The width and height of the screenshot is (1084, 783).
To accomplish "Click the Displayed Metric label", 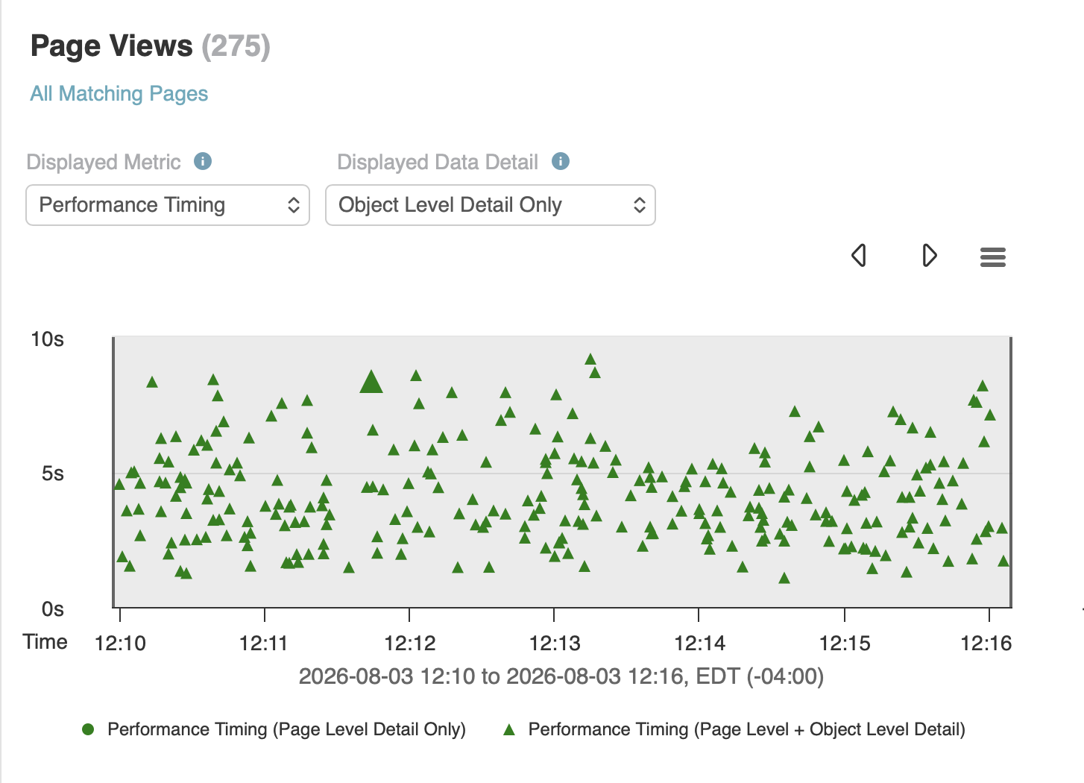I will [x=104, y=162].
